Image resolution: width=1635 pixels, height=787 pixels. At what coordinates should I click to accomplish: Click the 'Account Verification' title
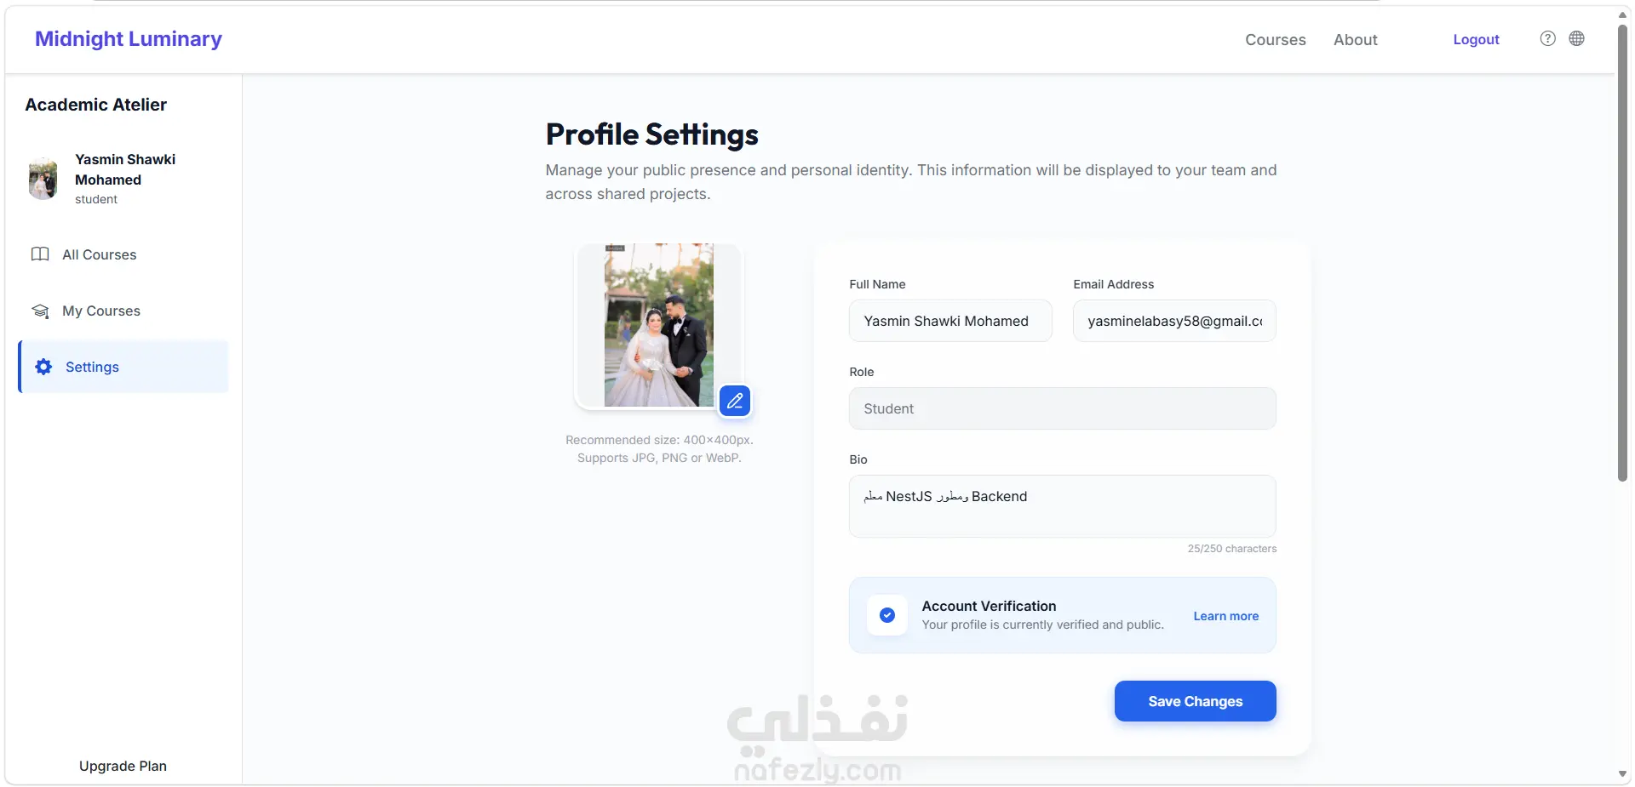pos(989,606)
